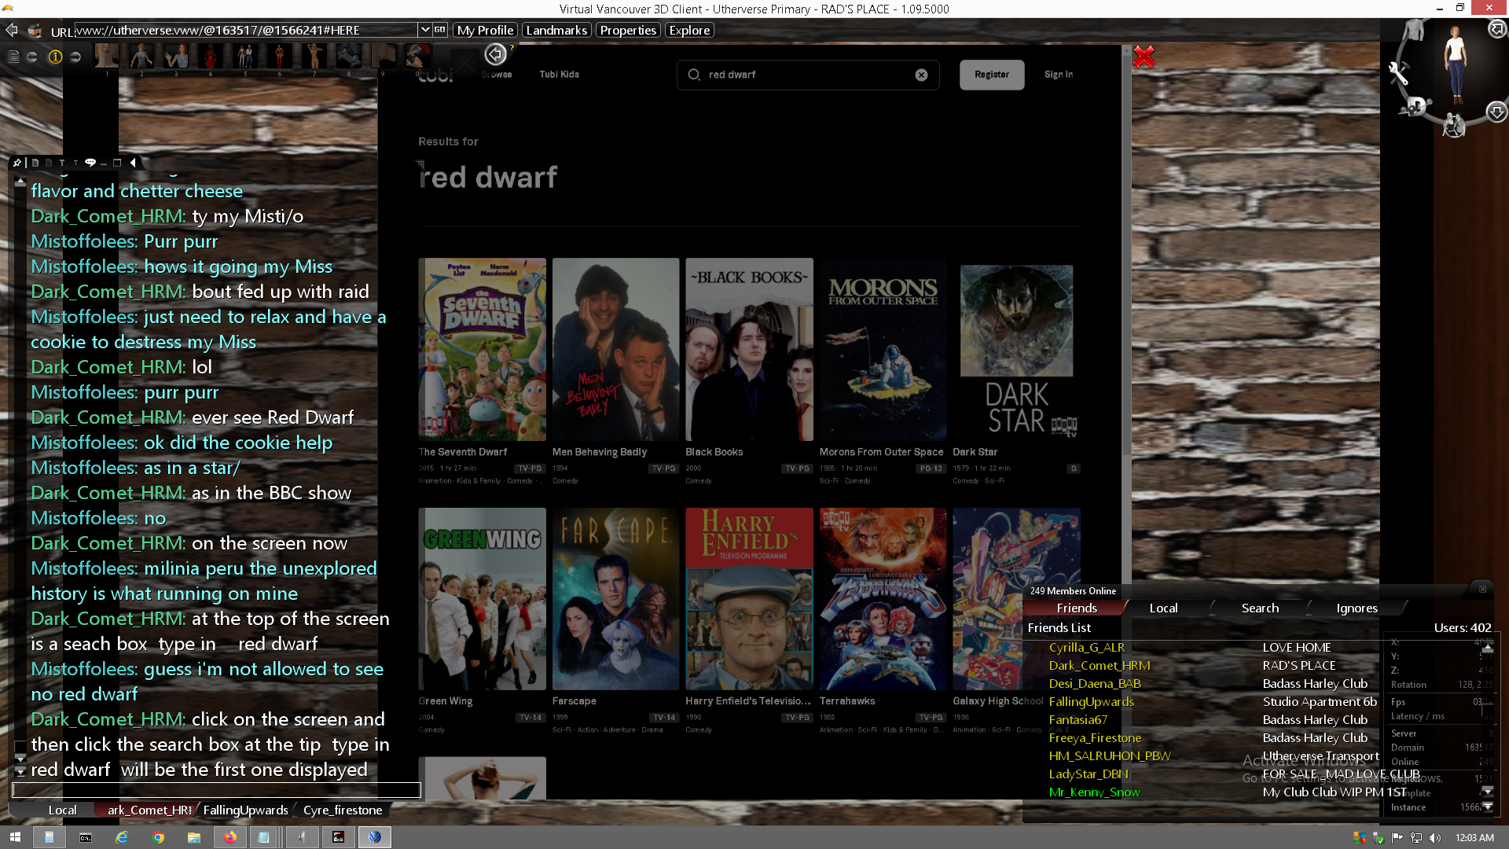Open the URL history dropdown
1509x849 pixels.
[424, 30]
